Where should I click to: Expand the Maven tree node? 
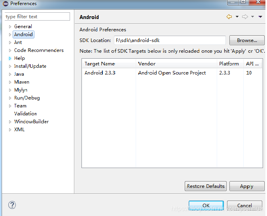click(10, 82)
